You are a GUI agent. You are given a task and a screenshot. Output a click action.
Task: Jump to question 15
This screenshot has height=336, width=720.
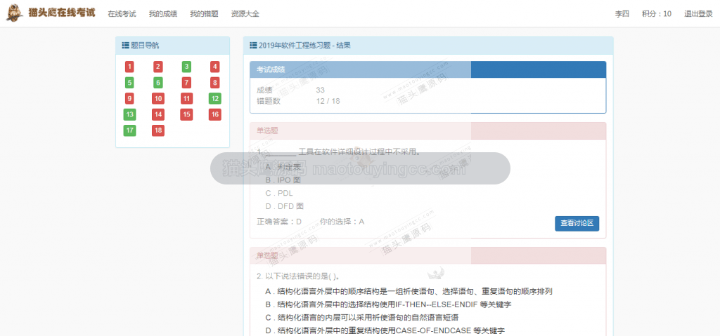[x=186, y=114]
